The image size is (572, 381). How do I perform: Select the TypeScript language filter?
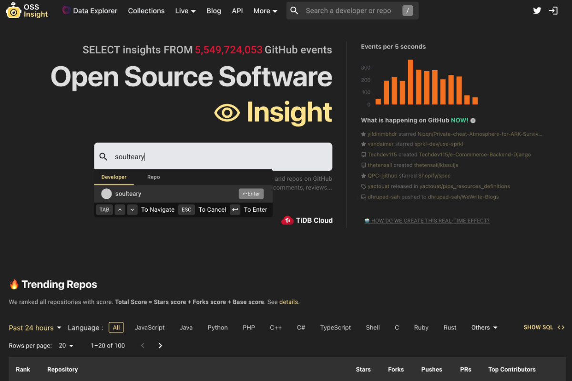[335, 328]
